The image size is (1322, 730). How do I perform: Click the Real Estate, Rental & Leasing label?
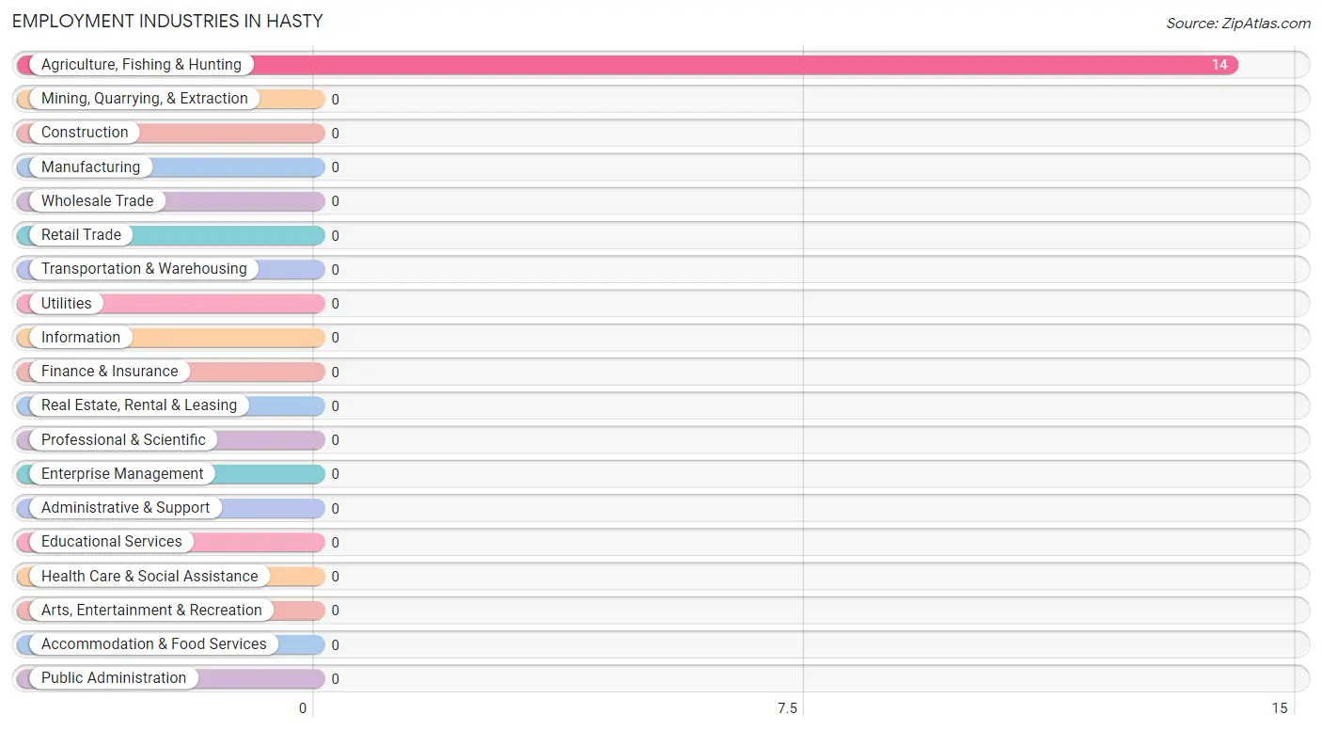pyautogui.click(x=139, y=405)
